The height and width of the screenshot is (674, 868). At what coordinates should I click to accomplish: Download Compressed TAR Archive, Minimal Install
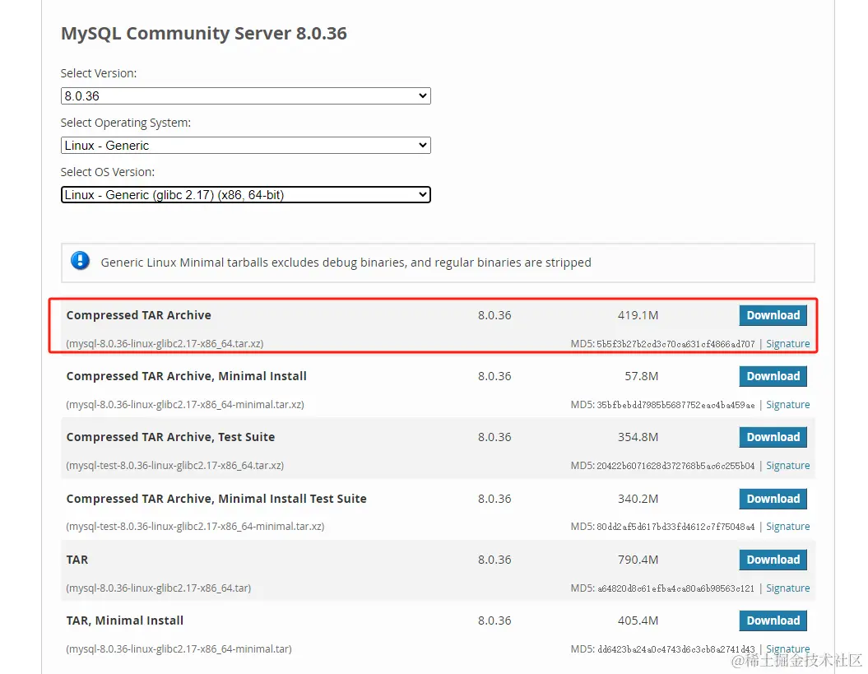[773, 376]
